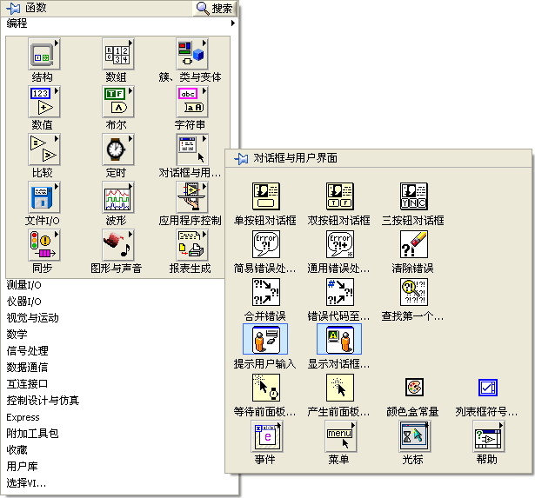This screenshot has width=535, height=498.
Task: Select the 合并错误 merge errors icon
Action: click(265, 292)
